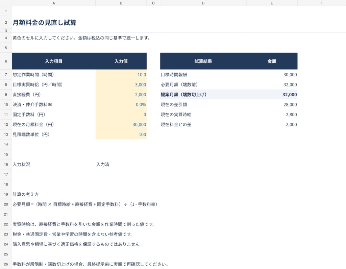
Task: Select row 20 header
Action: tap(6, 204)
